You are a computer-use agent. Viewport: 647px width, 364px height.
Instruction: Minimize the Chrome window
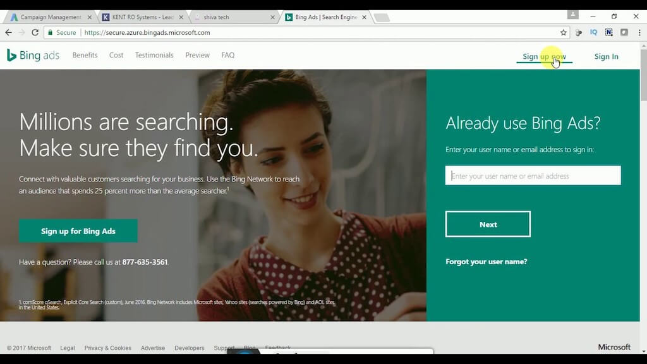(x=593, y=16)
